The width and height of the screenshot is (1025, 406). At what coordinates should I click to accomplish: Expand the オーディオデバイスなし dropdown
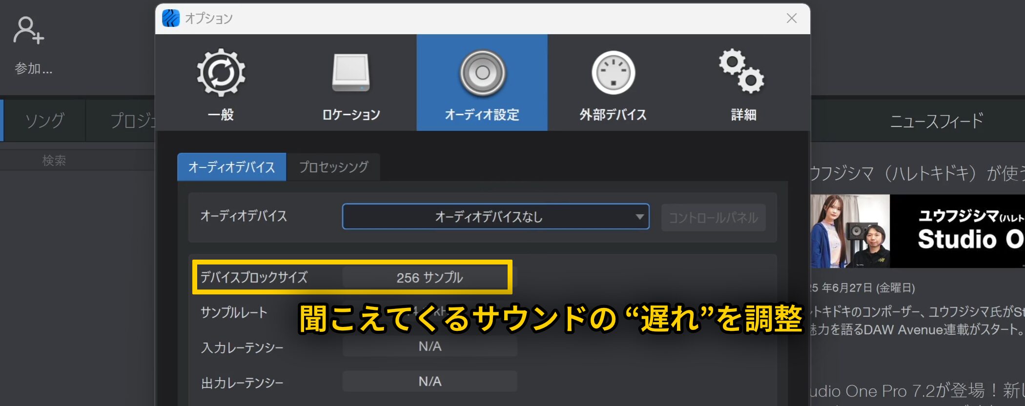pos(488,217)
